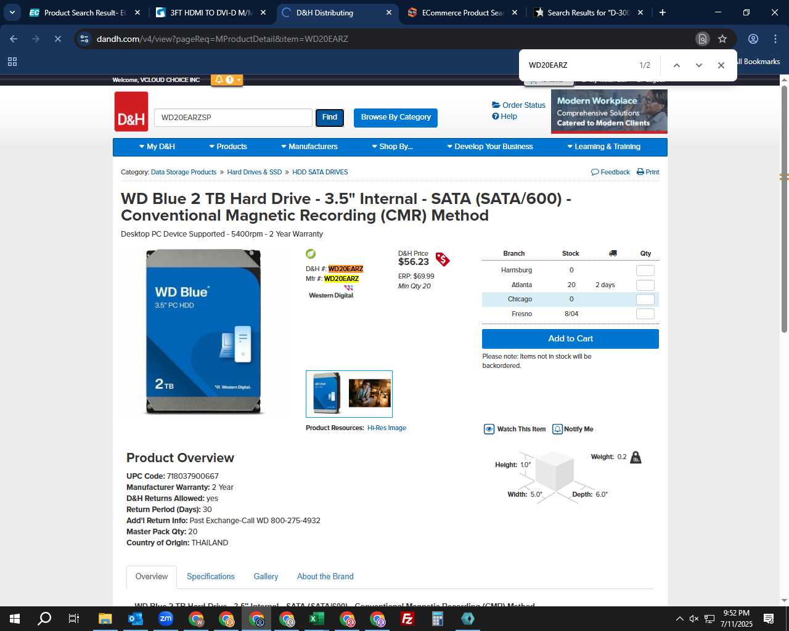Open Order Status folder link

click(518, 105)
